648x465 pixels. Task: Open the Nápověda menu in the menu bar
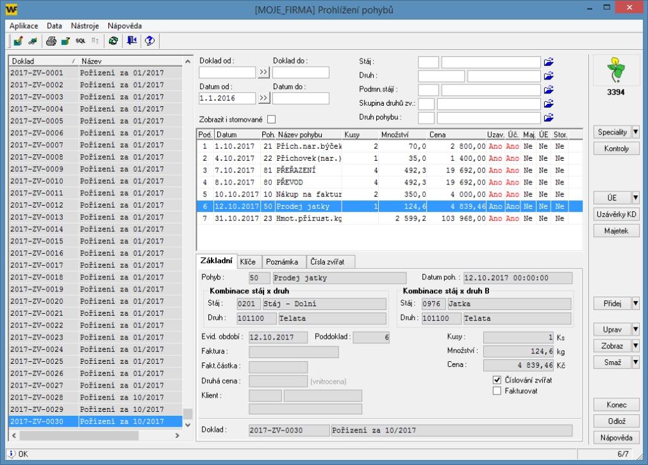coord(124,26)
